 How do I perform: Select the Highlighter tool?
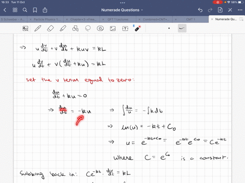[x=63, y=28]
